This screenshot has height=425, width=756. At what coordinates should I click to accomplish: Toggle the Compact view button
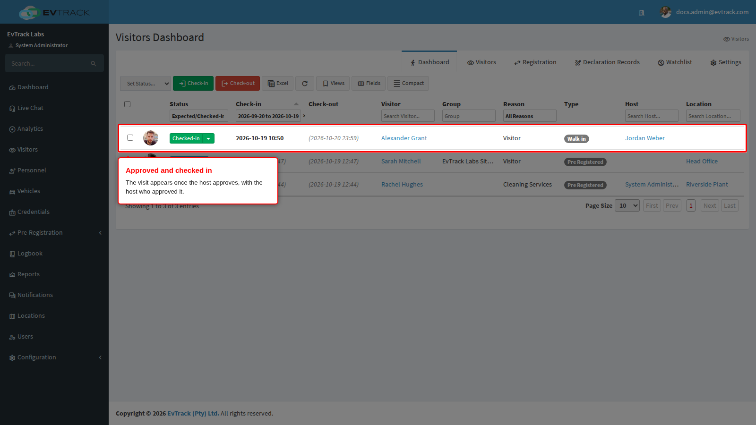click(x=408, y=83)
